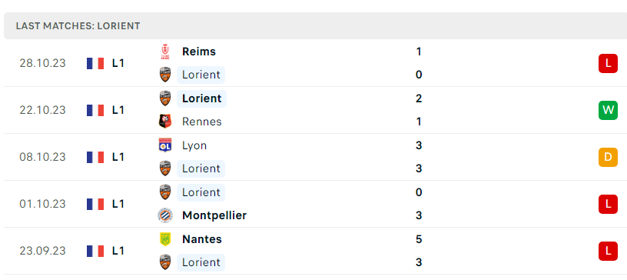Select the Lyon team name
627x280 pixels.
[194, 145]
